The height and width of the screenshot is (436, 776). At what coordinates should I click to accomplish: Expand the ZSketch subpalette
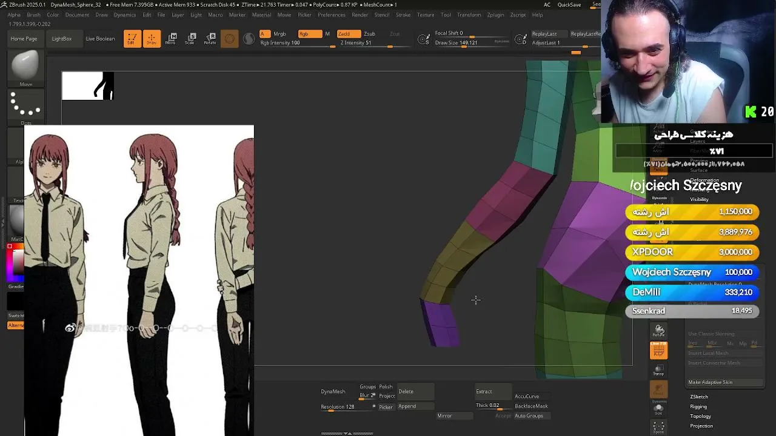click(x=699, y=397)
